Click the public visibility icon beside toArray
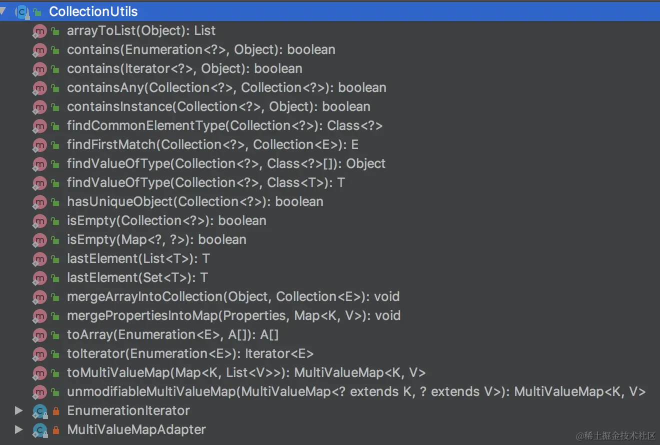The height and width of the screenshot is (445, 660). (x=56, y=335)
